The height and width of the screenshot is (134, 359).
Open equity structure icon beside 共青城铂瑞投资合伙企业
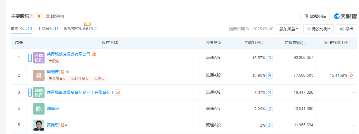click(x=118, y=92)
